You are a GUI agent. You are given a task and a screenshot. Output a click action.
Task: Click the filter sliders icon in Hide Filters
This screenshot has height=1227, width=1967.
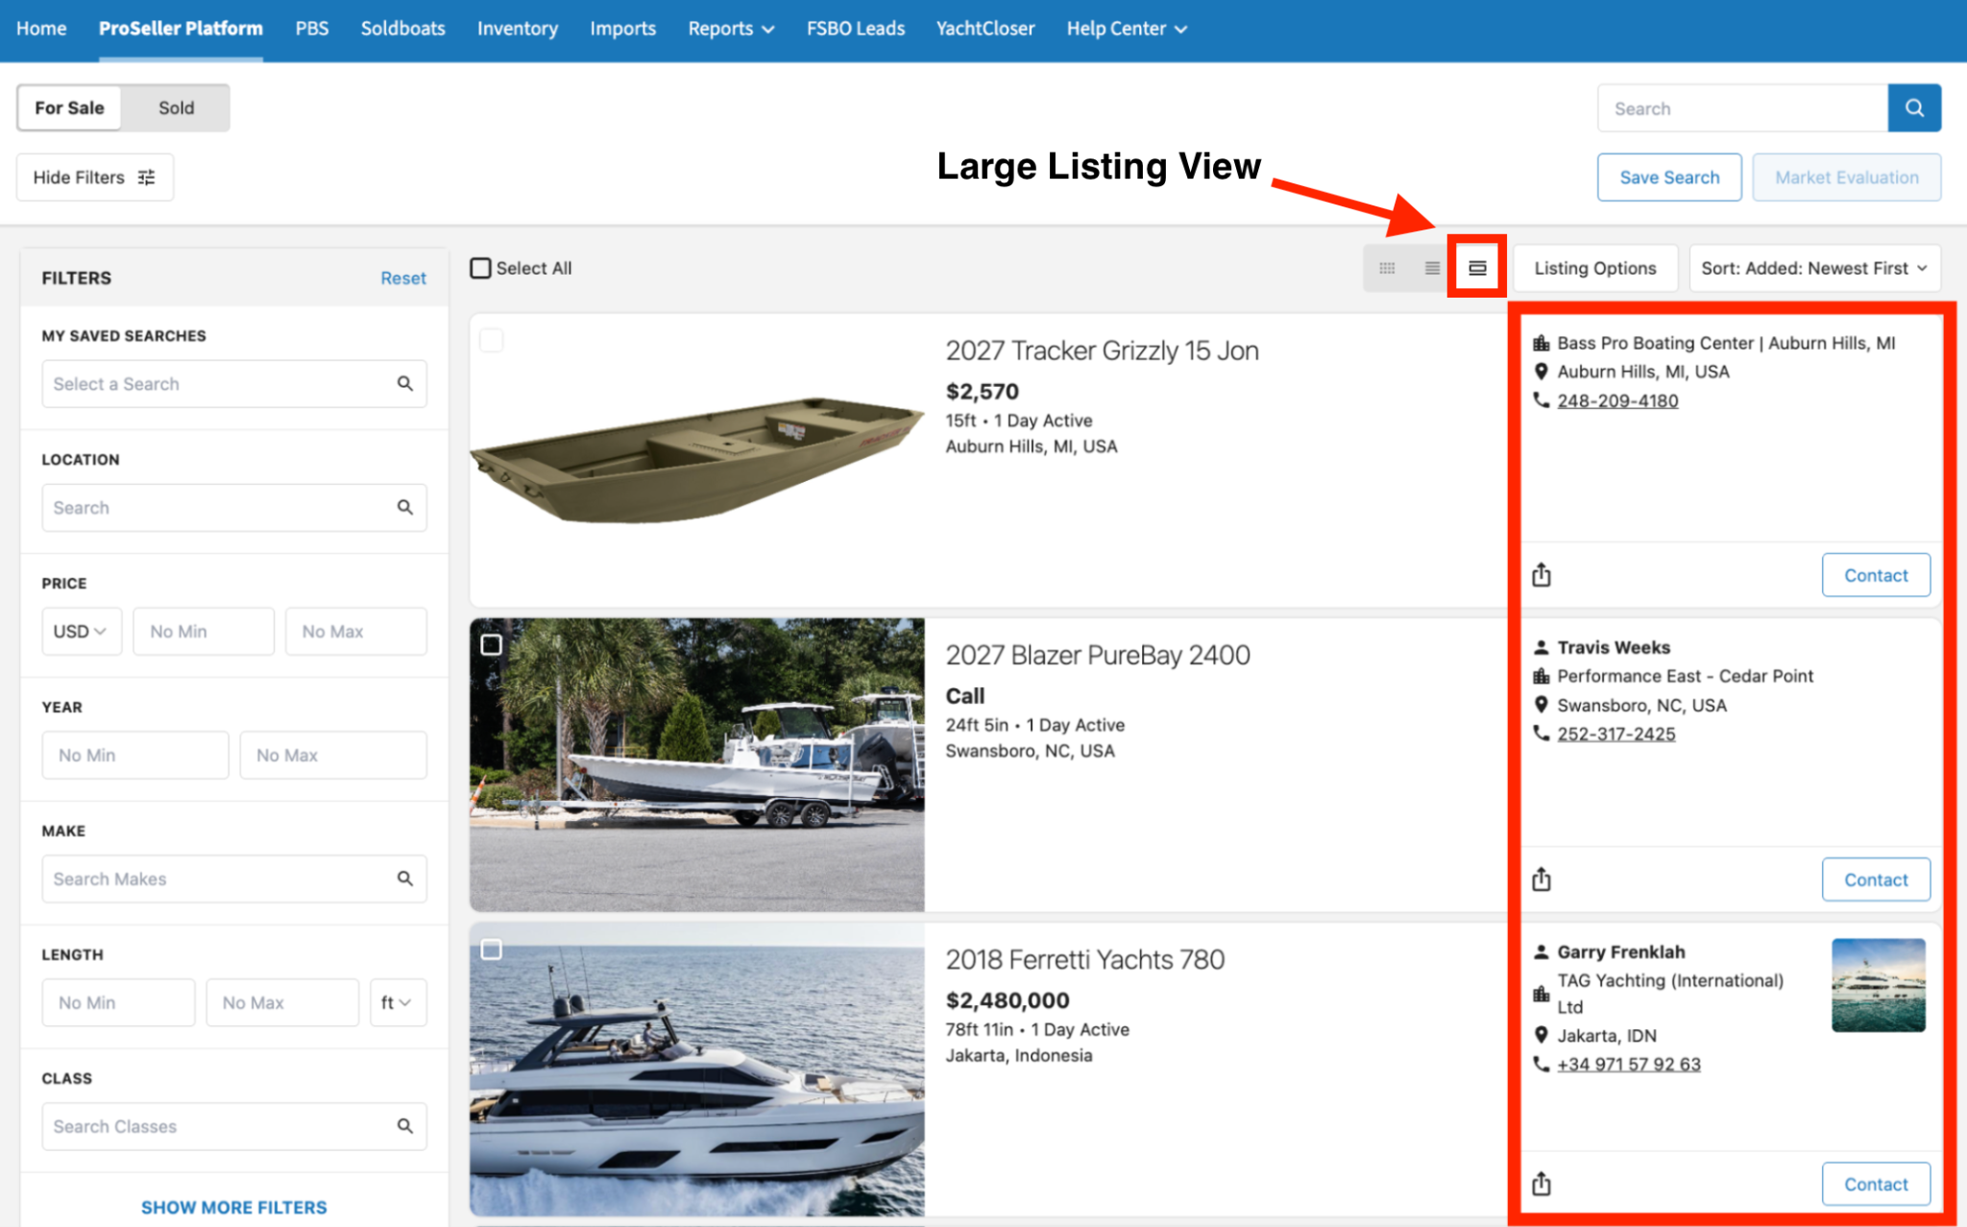146,178
